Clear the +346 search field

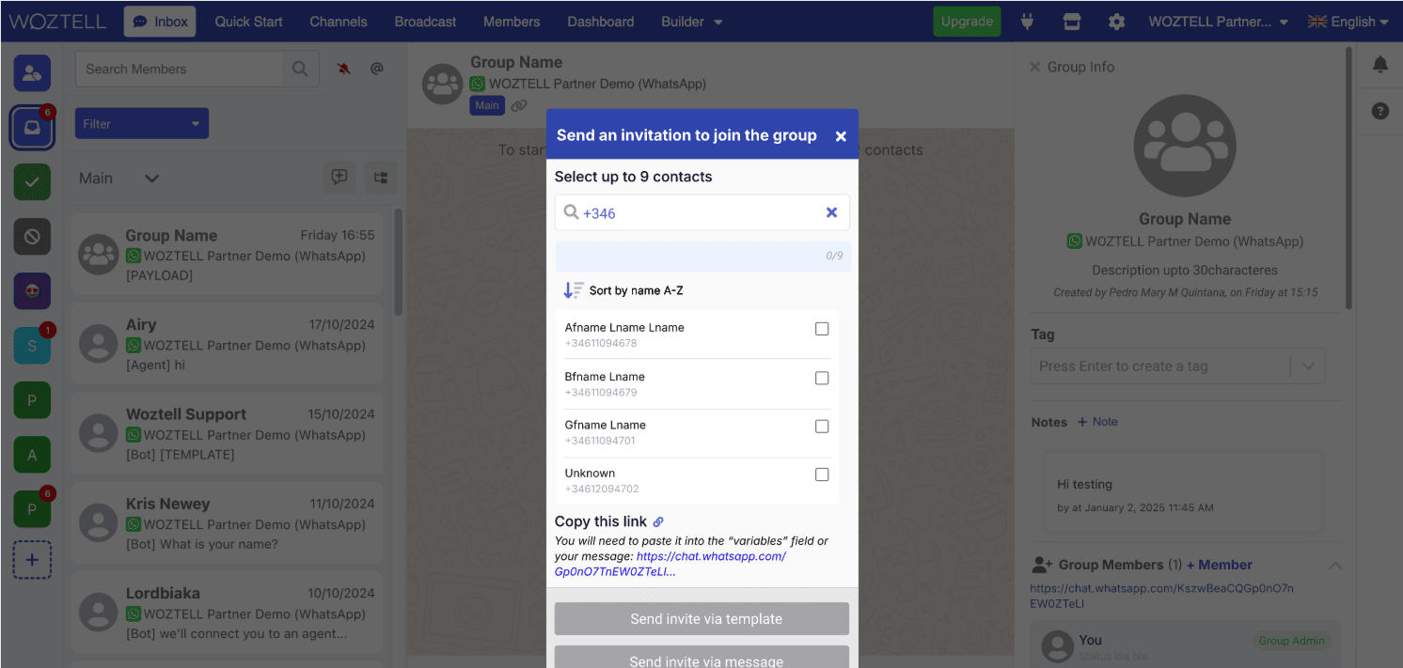831,213
